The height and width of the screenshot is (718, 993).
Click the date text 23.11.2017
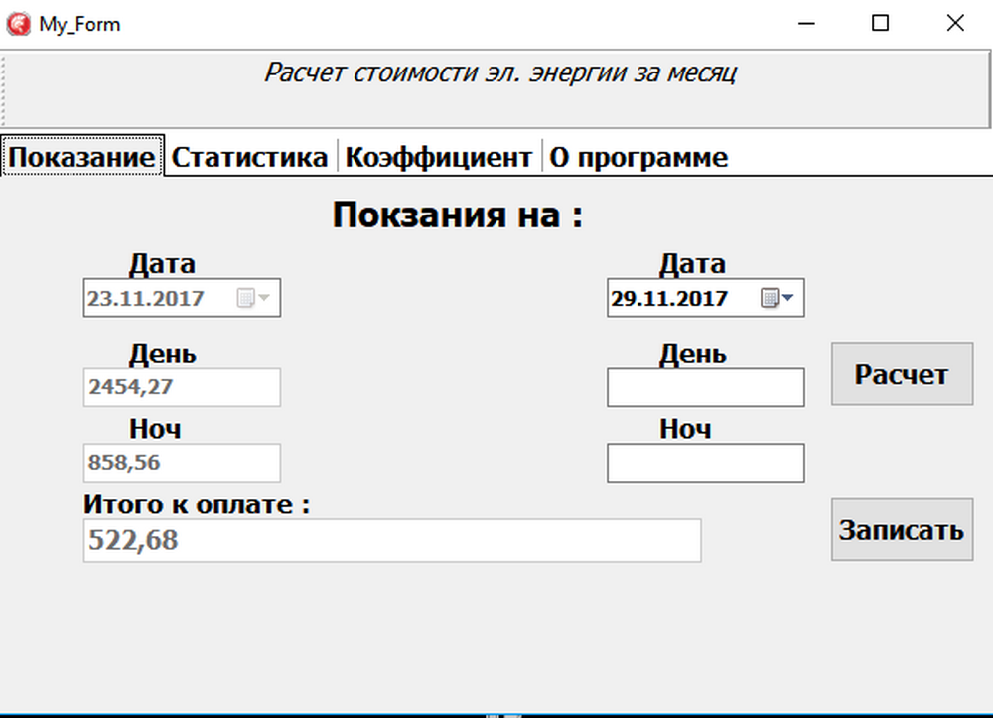coord(146,298)
